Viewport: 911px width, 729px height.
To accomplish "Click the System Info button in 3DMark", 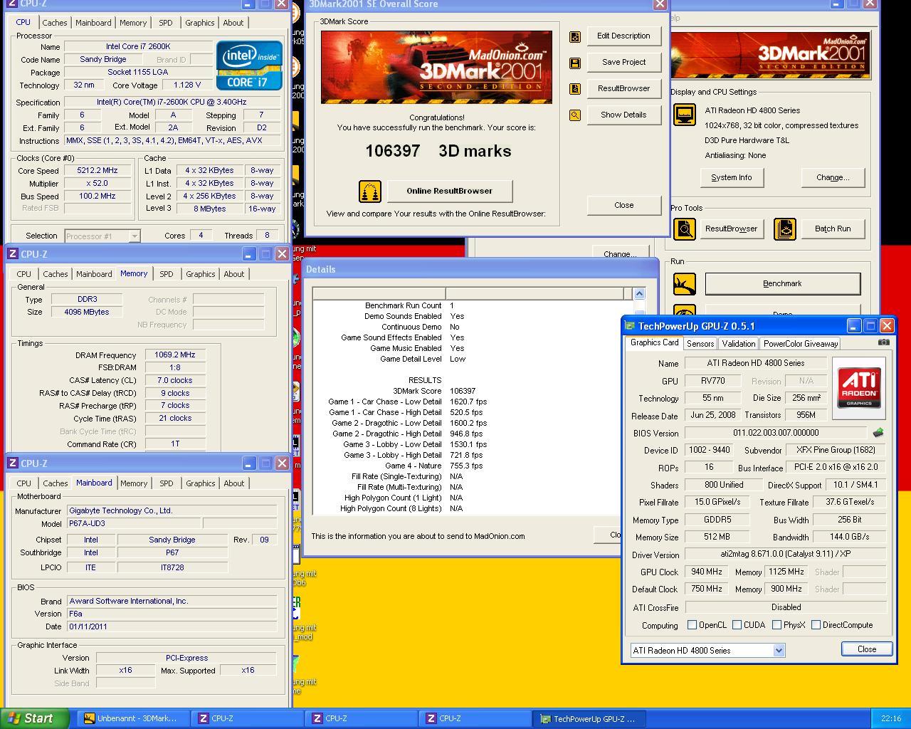I will tap(731, 178).
